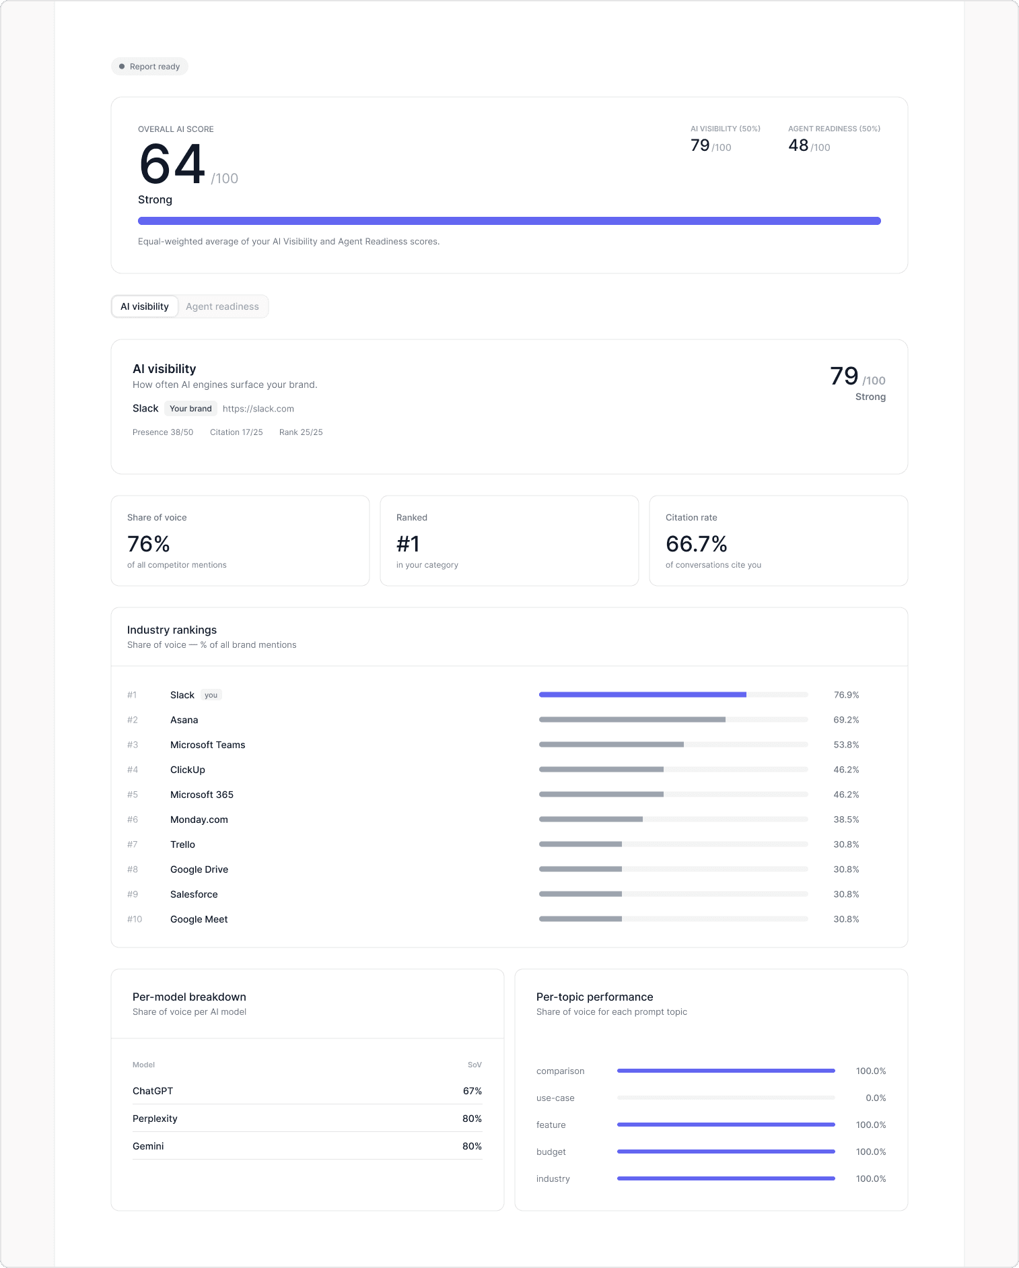1019x1268 pixels.
Task: Click the feature topic label
Action: (x=551, y=1125)
